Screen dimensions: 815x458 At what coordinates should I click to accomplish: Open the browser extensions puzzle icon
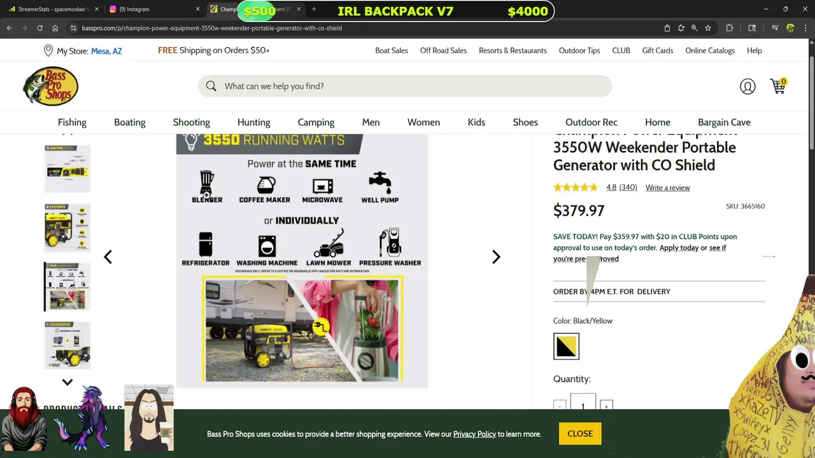coord(729,28)
